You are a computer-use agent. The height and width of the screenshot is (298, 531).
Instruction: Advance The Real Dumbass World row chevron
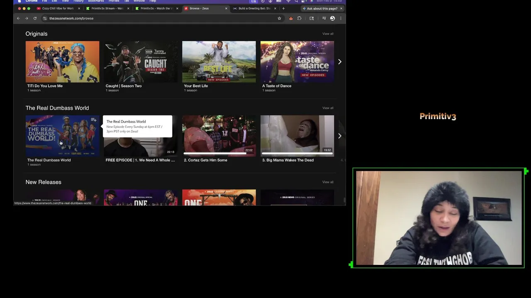click(x=340, y=136)
